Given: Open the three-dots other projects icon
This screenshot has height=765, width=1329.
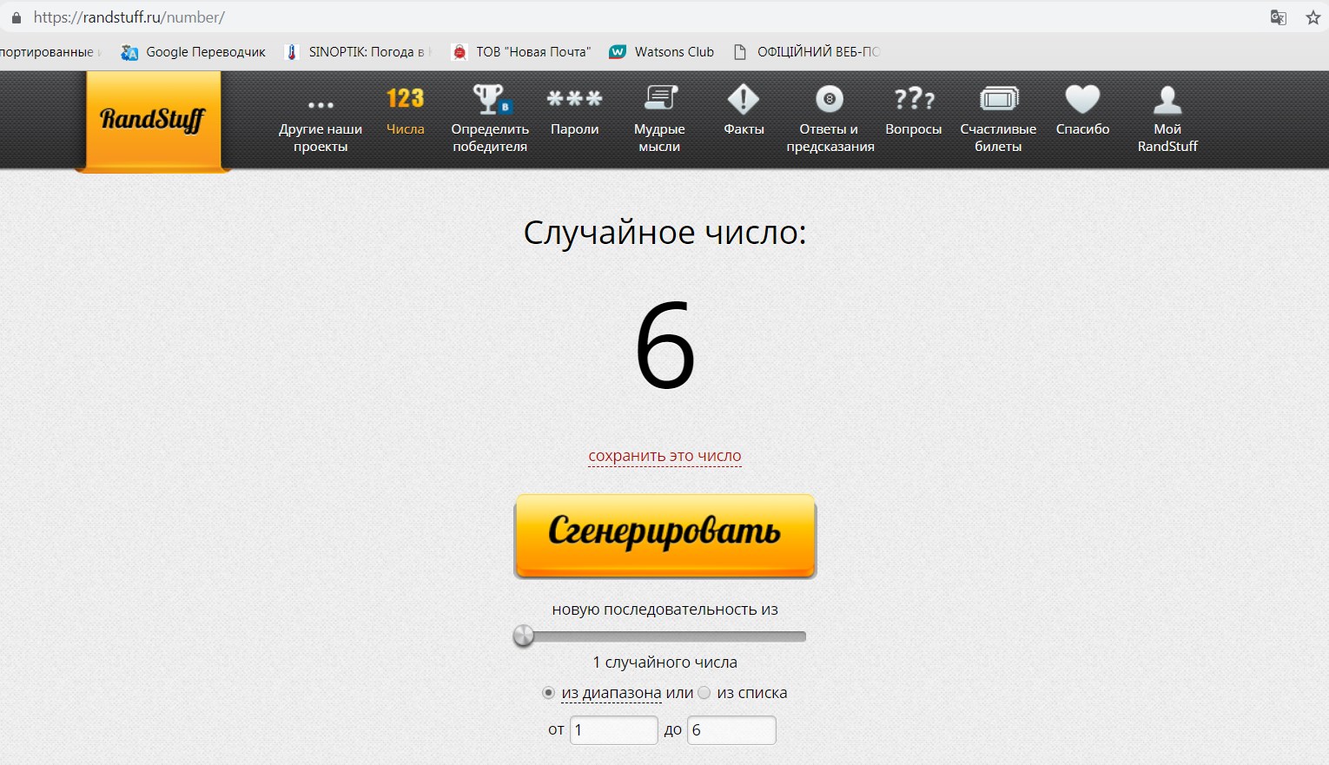Looking at the screenshot, I should click(x=321, y=104).
